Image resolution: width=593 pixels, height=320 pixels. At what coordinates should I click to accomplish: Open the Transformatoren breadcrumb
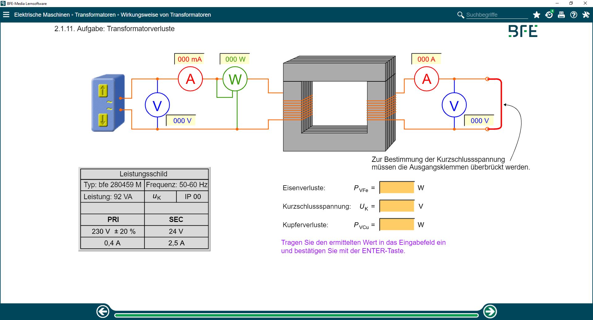click(95, 15)
